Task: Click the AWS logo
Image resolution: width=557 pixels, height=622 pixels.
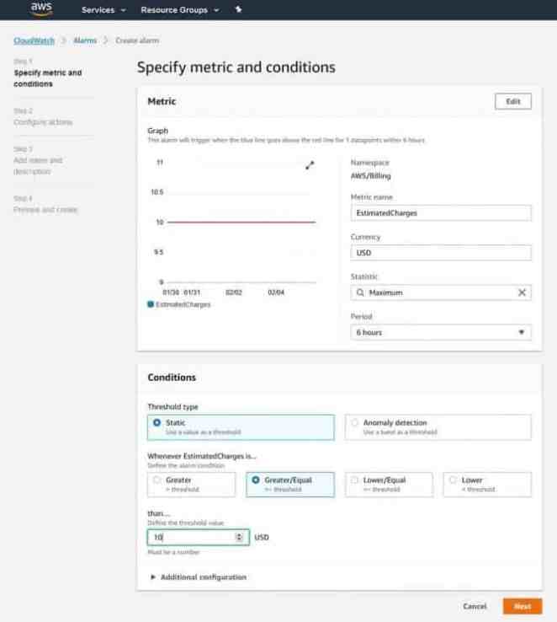Action: [41, 8]
